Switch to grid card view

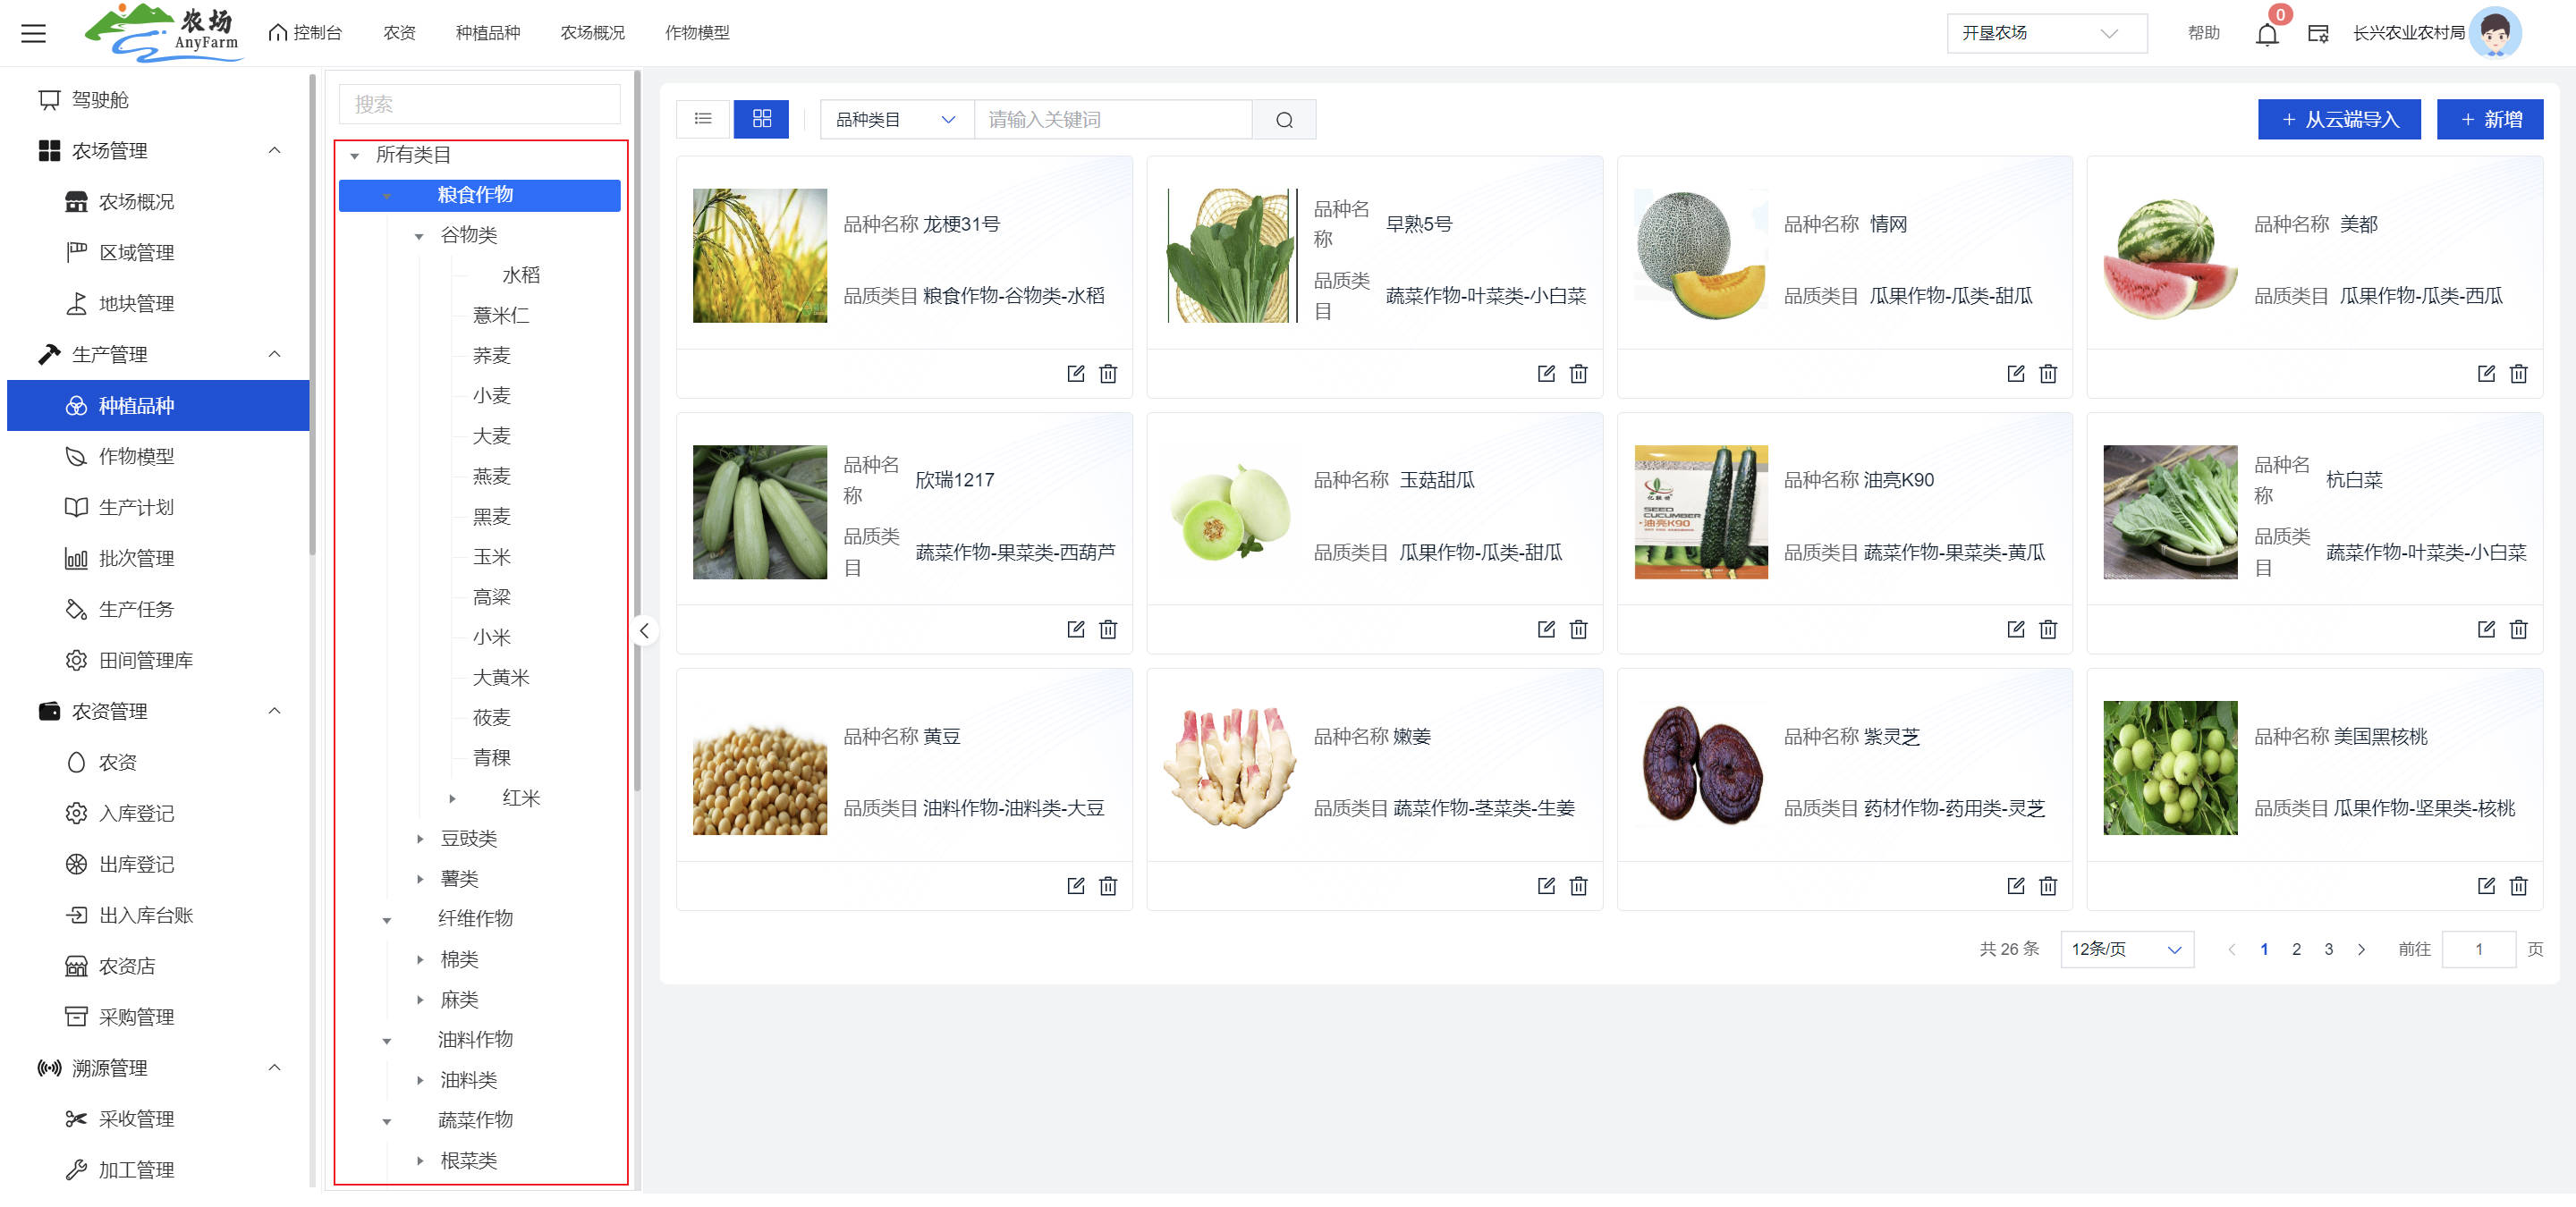click(x=761, y=119)
